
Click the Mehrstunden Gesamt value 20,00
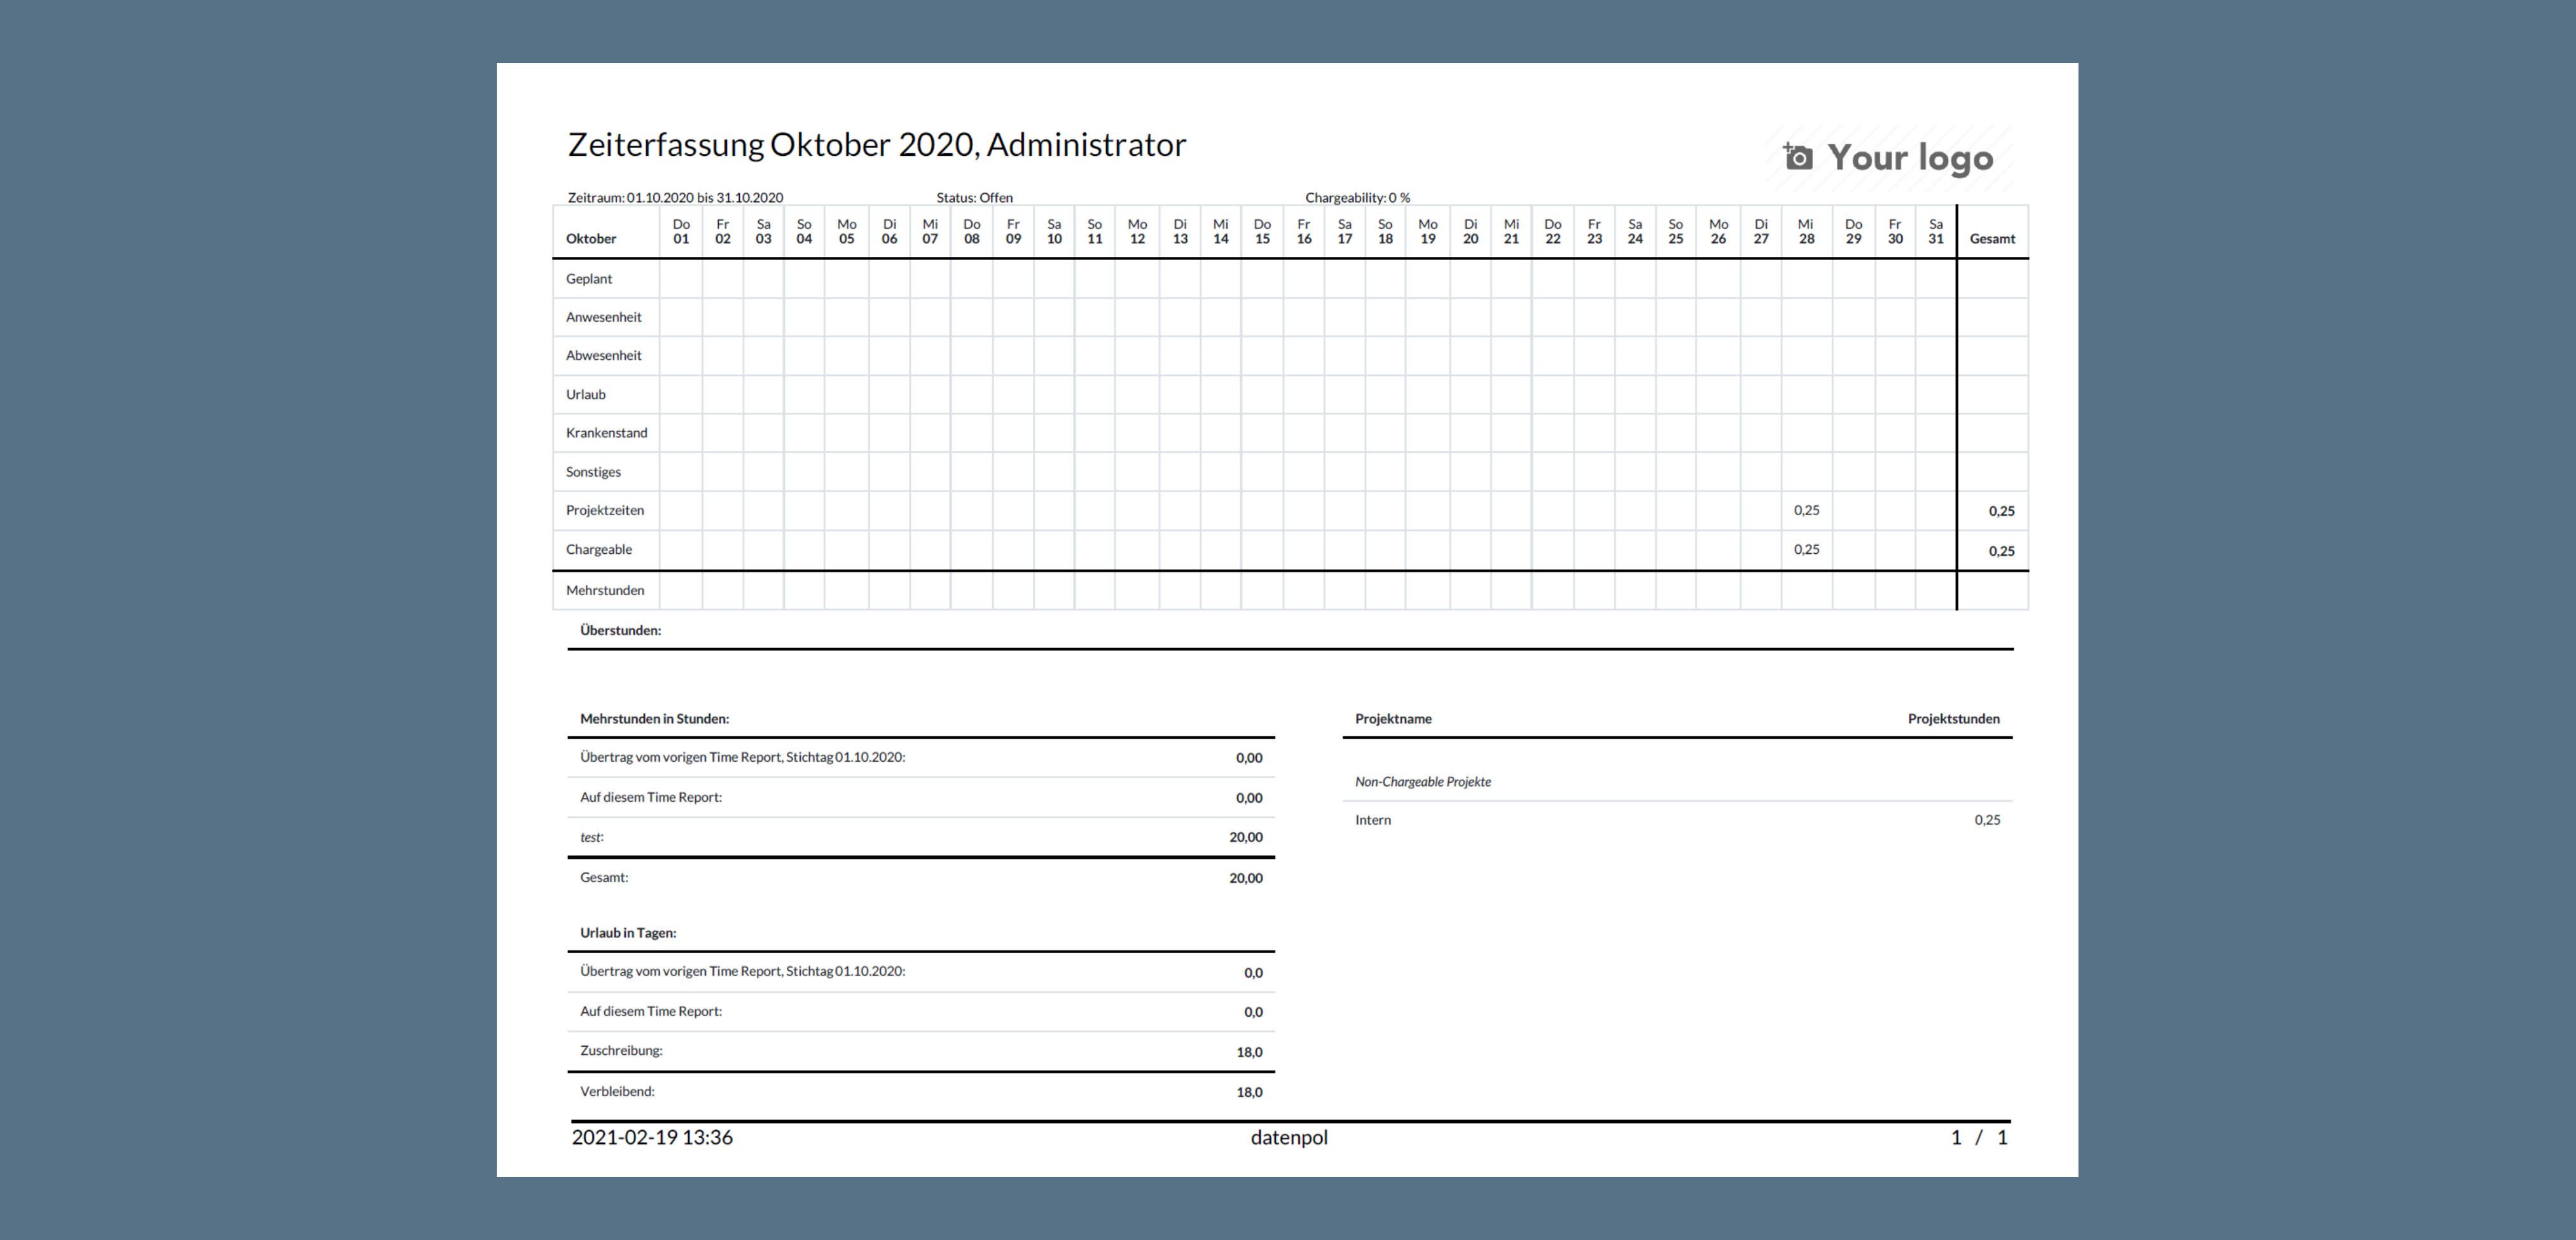[x=1246, y=878]
